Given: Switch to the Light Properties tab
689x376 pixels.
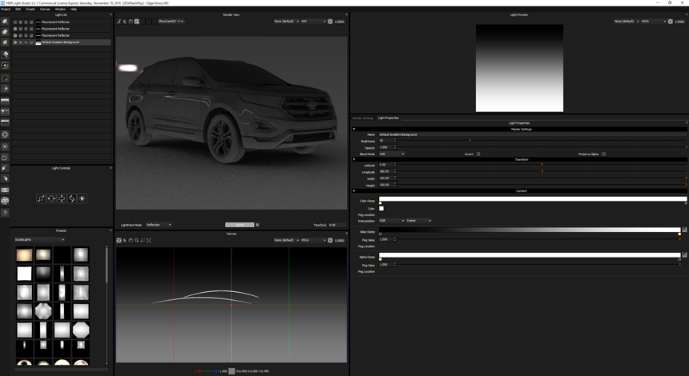Looking at the screenshot, I should click(x=389, y=118).
